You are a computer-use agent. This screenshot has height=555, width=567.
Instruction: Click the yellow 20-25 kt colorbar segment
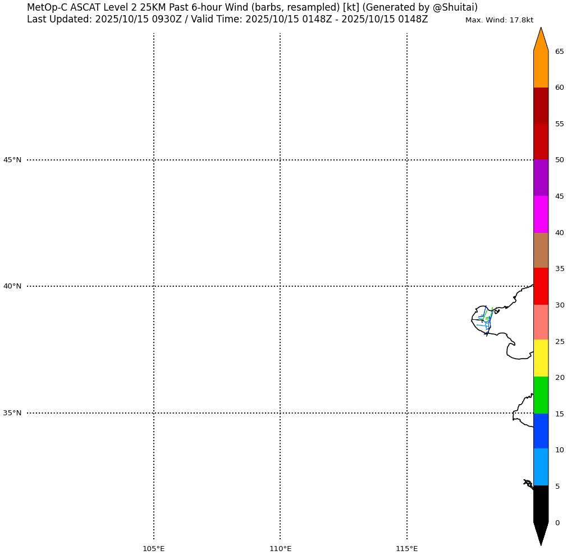(541, 358)
